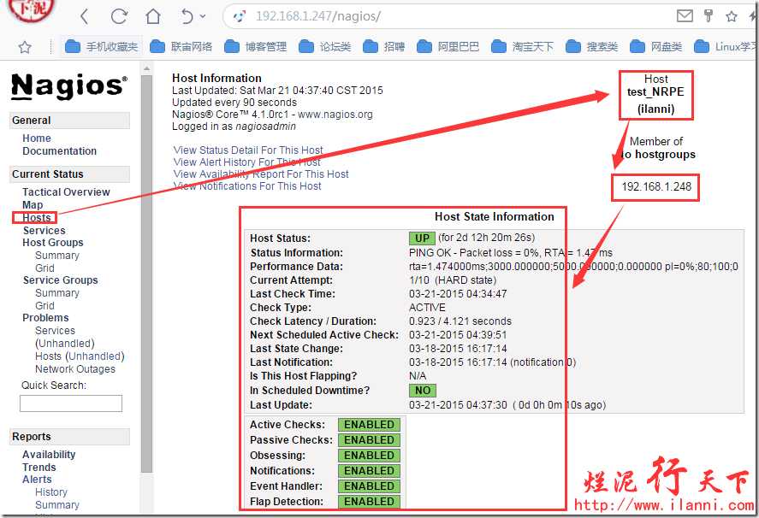759x518 pixels.
Task: Open Availability report
Action: (x=49, y=455)
